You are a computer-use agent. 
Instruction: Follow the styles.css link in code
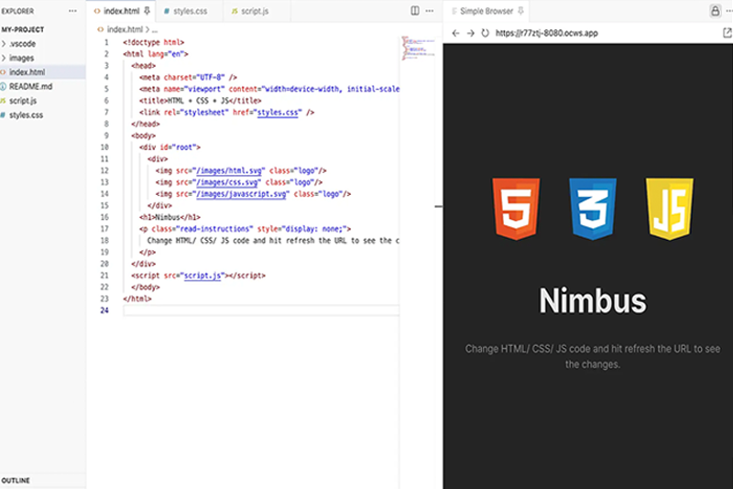pos(278,112)
